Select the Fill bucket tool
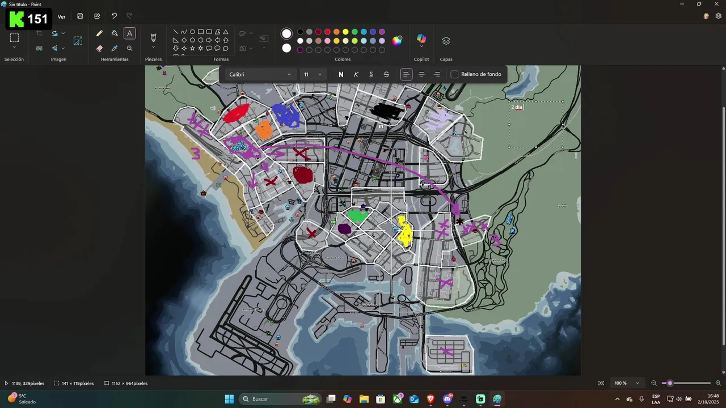This screenshot has width=726, height=408. coord(115,33)
